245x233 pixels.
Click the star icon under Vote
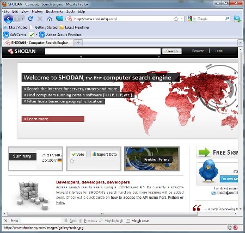tap(72, 161)
